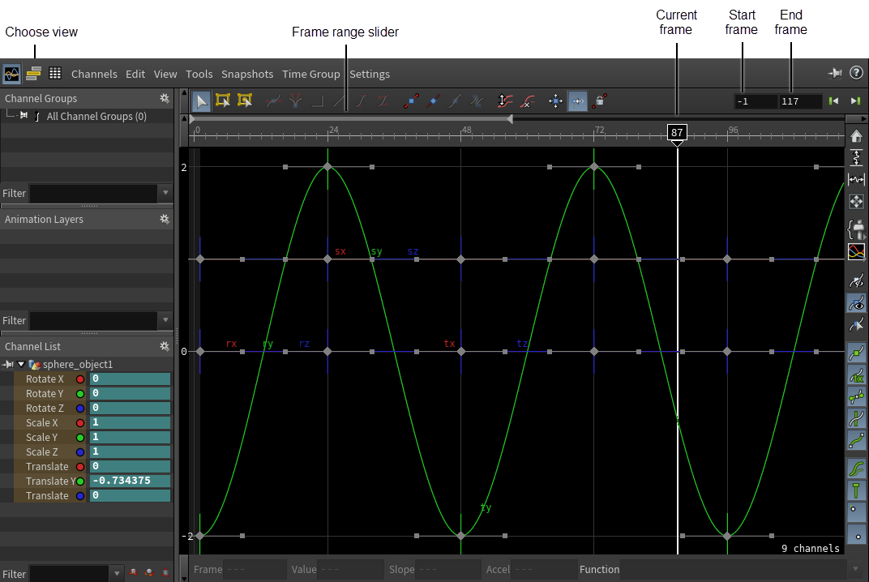The width and height of the screenshot is (869, 582).
Task: Select the arrow selection tool in toolbar
Action: 201,101
